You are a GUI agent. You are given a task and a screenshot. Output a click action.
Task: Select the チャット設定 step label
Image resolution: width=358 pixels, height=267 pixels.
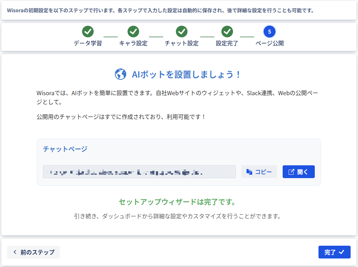pos(181,43)
